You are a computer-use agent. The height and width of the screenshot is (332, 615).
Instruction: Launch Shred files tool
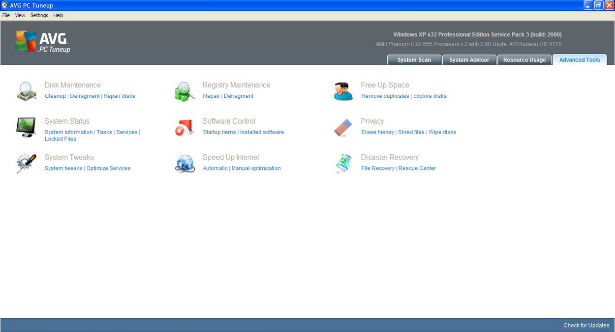click(411, 132)
